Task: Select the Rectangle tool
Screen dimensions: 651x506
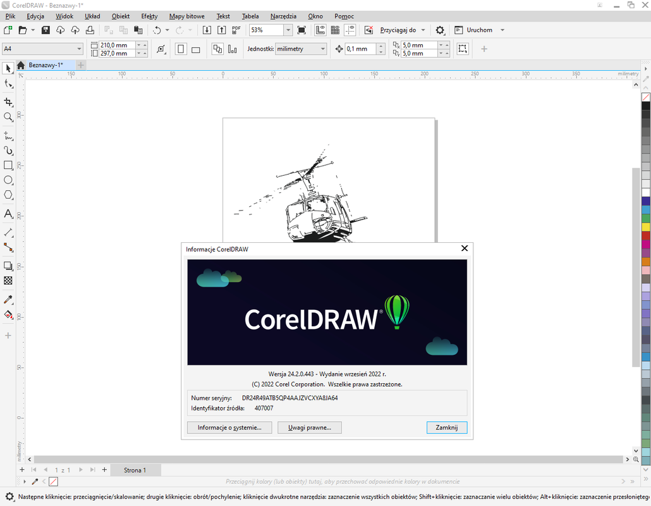Action: (x=8, y=165)
